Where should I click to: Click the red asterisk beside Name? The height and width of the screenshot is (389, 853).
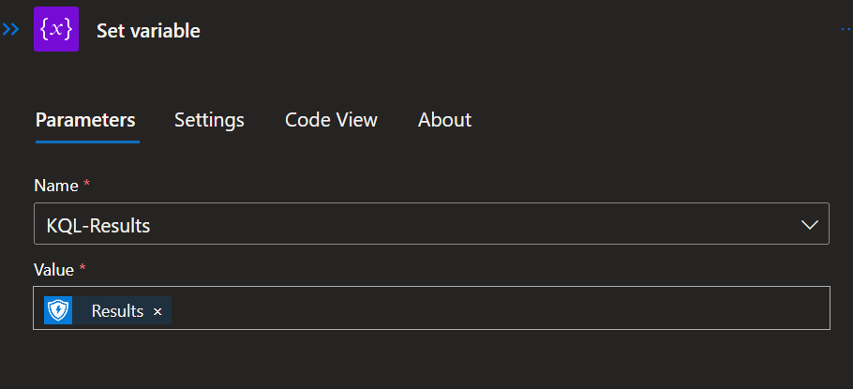tap(87, 185)
